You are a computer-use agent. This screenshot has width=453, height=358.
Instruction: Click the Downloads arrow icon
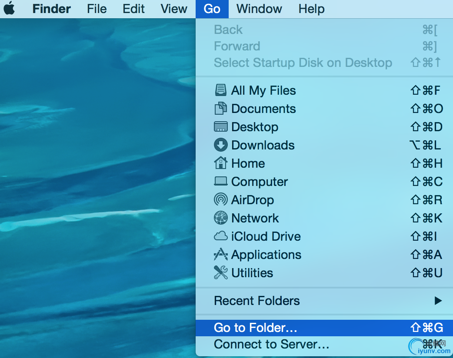click(x=221, y=145)
